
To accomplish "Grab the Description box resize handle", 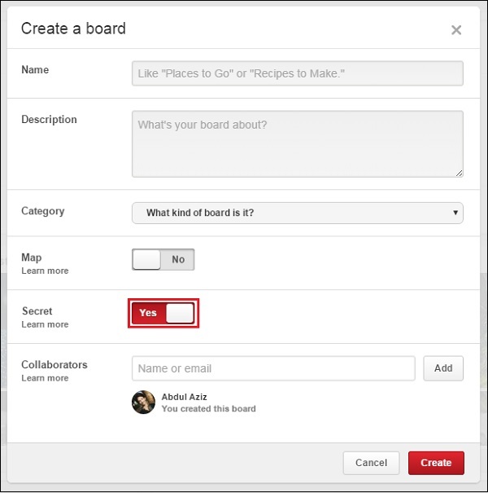I will [459, 172].
